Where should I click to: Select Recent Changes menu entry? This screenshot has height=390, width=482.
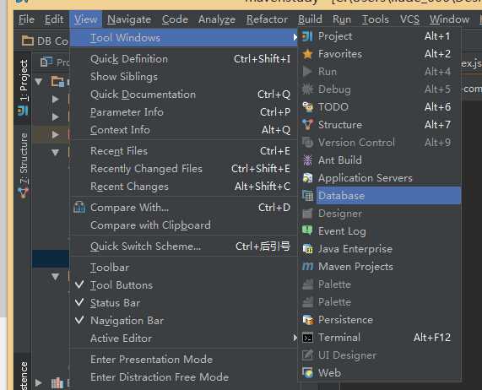click(x=184, y=187)
